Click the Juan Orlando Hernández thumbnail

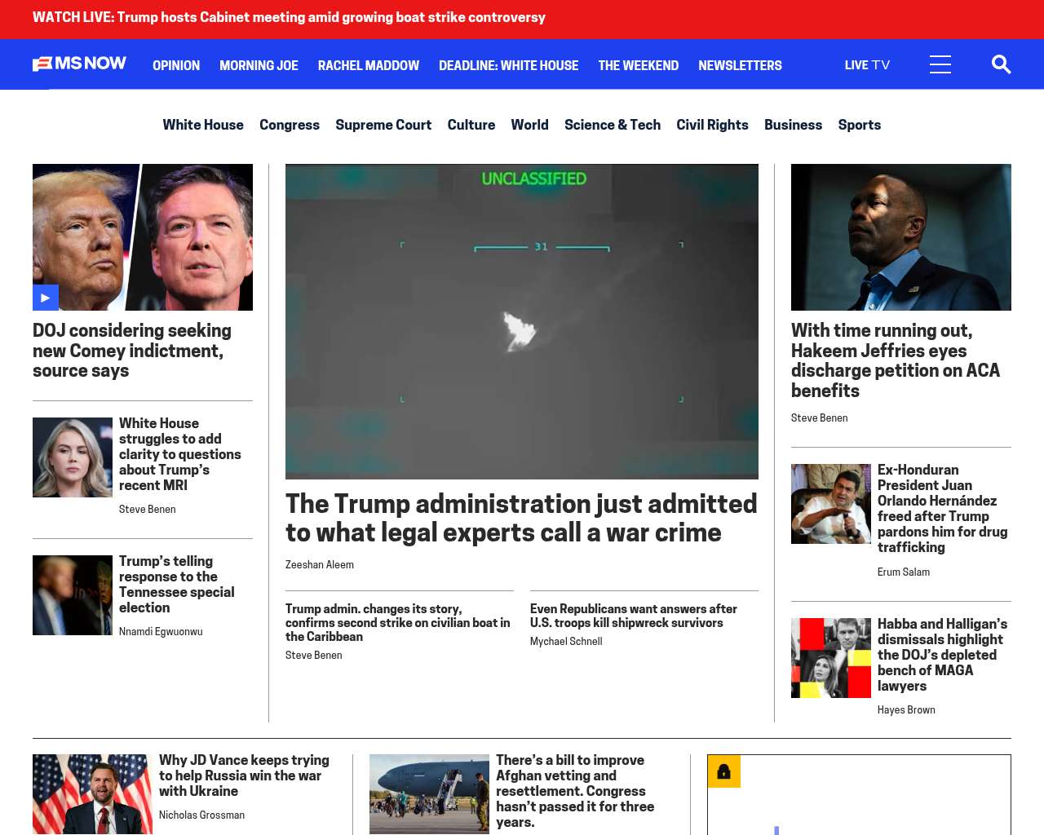point(831,504)
